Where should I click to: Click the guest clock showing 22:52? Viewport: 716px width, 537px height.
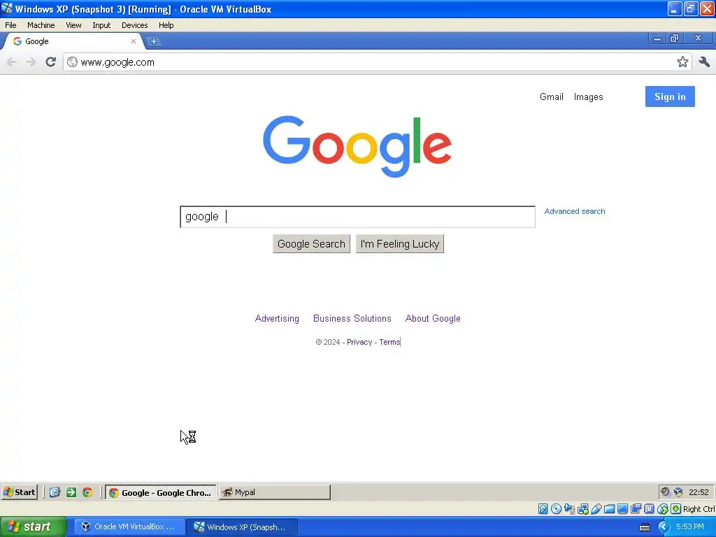pos(699,492)
